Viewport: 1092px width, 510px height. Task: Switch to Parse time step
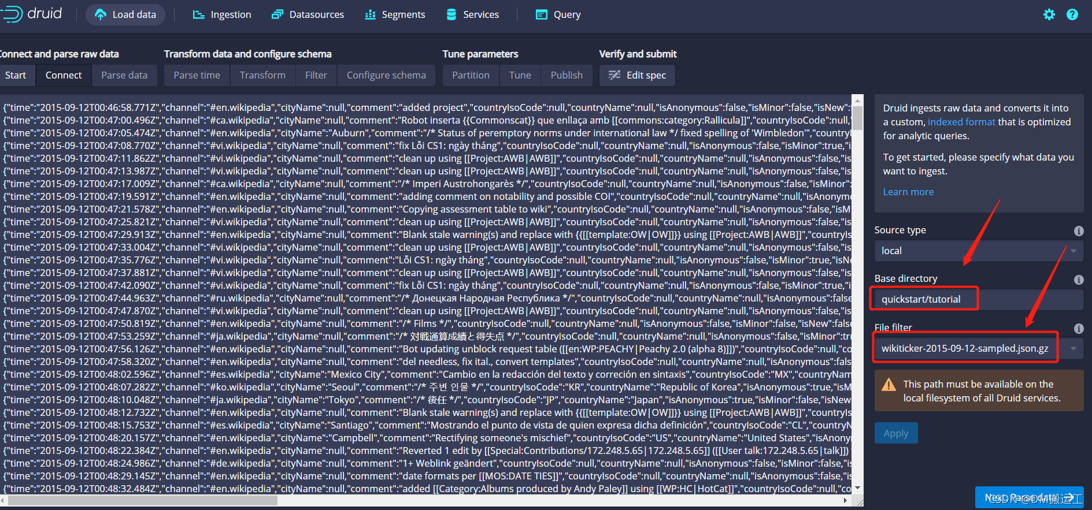[x=197, y=75]
